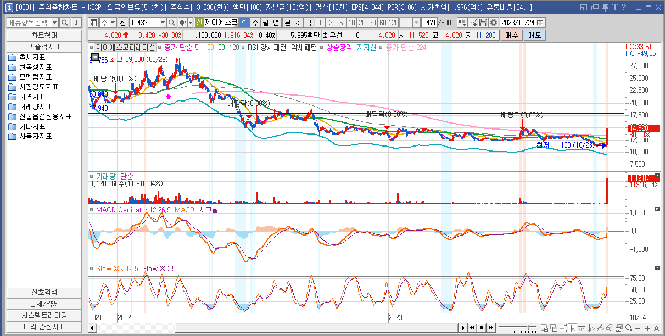
Task: Click the T font icon in title bar
Action: pos(615,7)
